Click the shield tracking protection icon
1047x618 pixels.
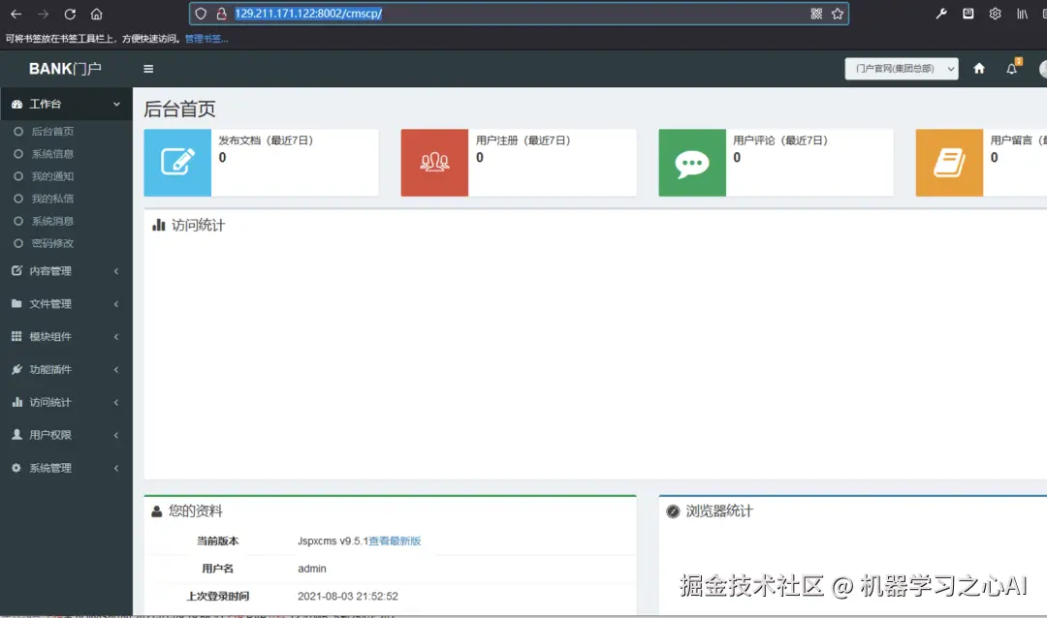(201, 14)
